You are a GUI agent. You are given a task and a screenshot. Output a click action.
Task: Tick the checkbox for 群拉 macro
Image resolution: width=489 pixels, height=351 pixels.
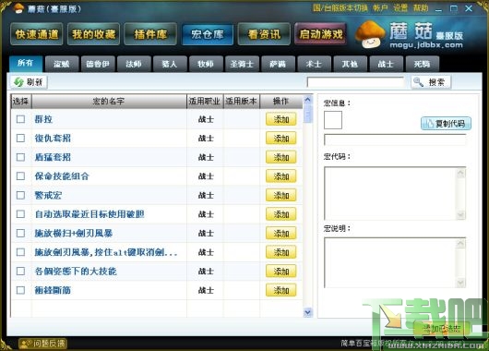click(20, 119)
